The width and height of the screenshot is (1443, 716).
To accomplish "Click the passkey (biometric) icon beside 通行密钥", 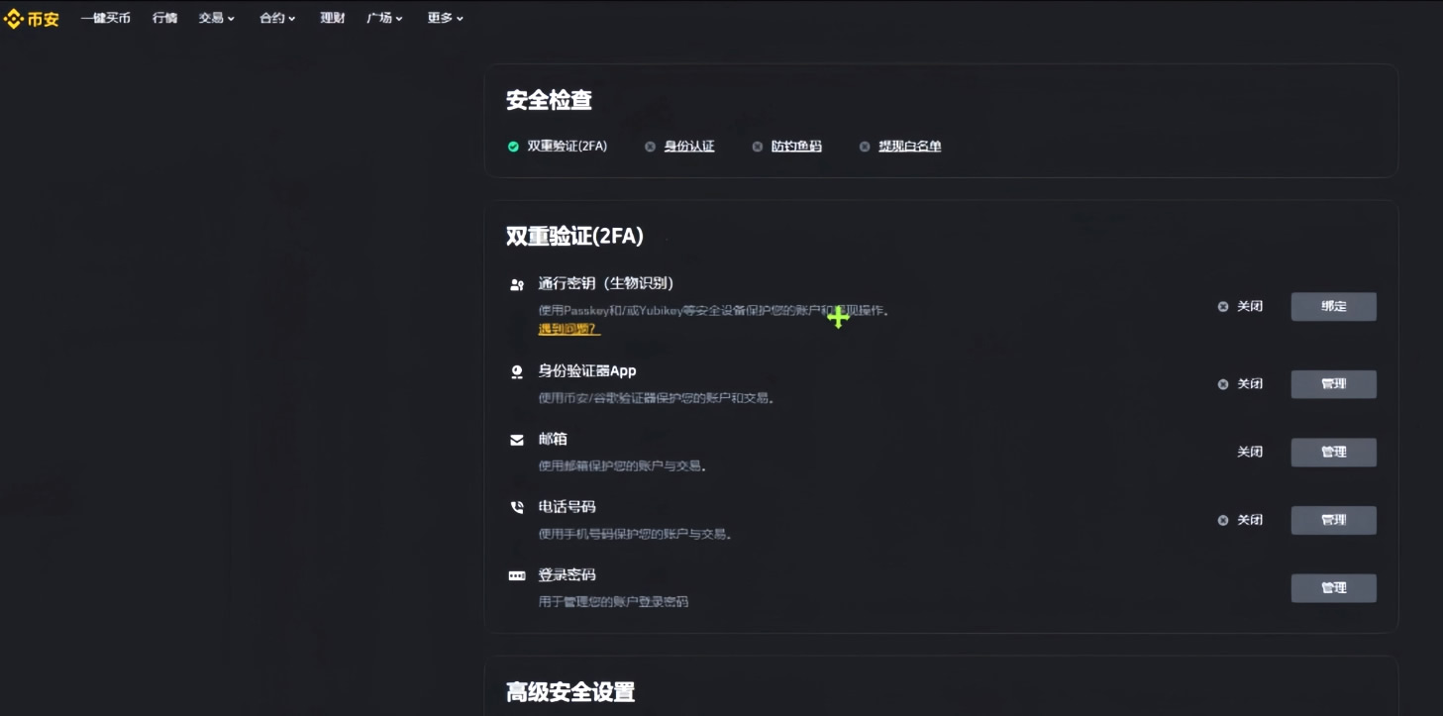I will [x=516, y=283].
